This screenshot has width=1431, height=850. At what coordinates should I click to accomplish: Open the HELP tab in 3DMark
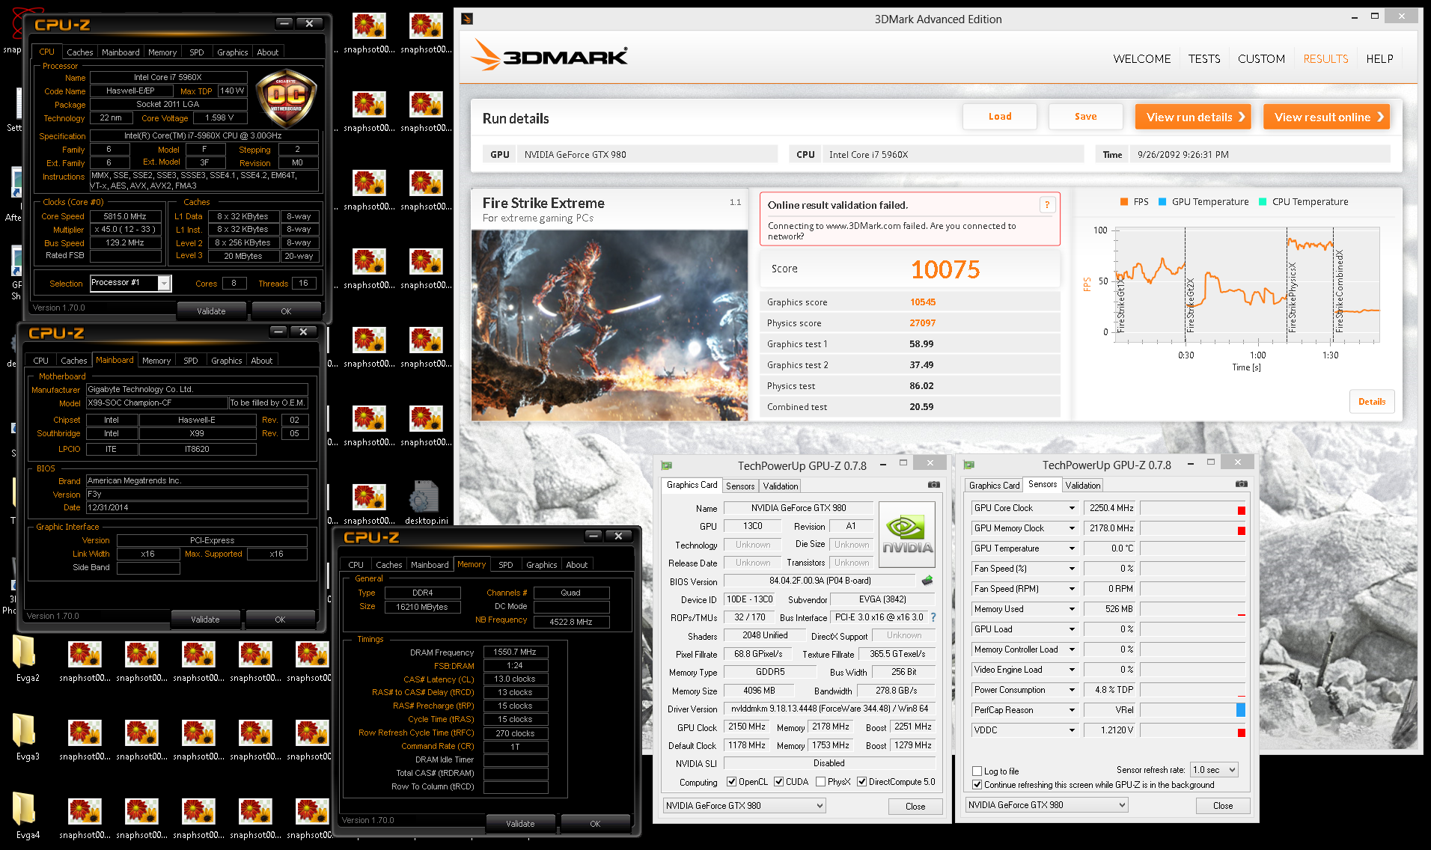coord(1379,59)
